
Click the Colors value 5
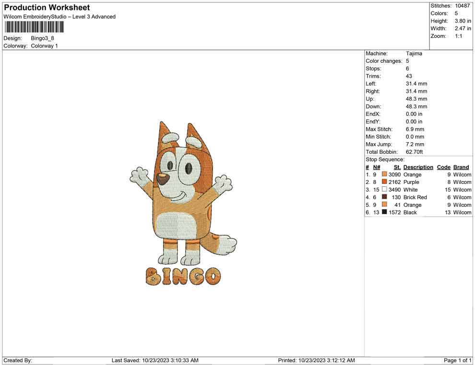(x=456, y=13)
